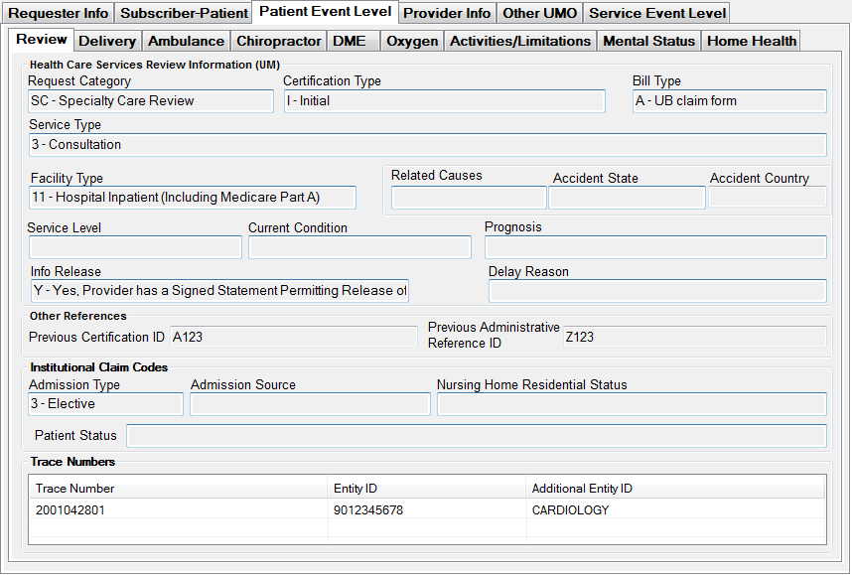Image resolution: width=852 pixels, height=575 pixels.
Task: Switch to the Mental Status sub-tab
Action: click(x=648, y=41)
